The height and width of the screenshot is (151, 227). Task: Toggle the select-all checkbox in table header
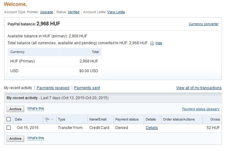[9, 119]
